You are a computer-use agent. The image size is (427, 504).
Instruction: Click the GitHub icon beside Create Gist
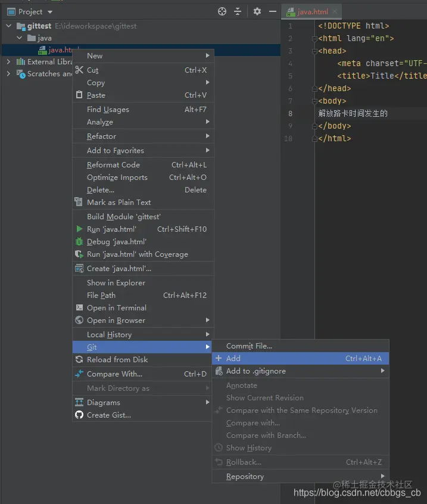(79, 415)
